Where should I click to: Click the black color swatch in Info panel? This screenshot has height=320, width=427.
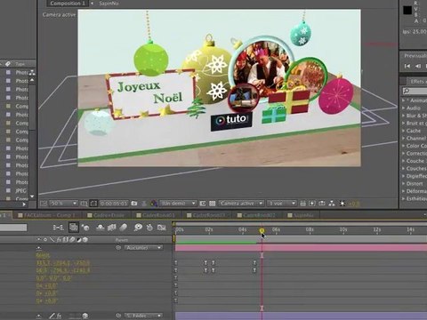[x=407, y=11]
